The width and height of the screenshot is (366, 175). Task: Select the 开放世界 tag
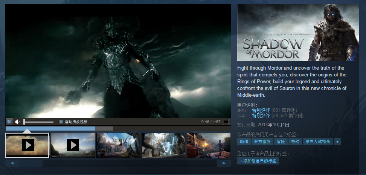[x=262, y=142]
